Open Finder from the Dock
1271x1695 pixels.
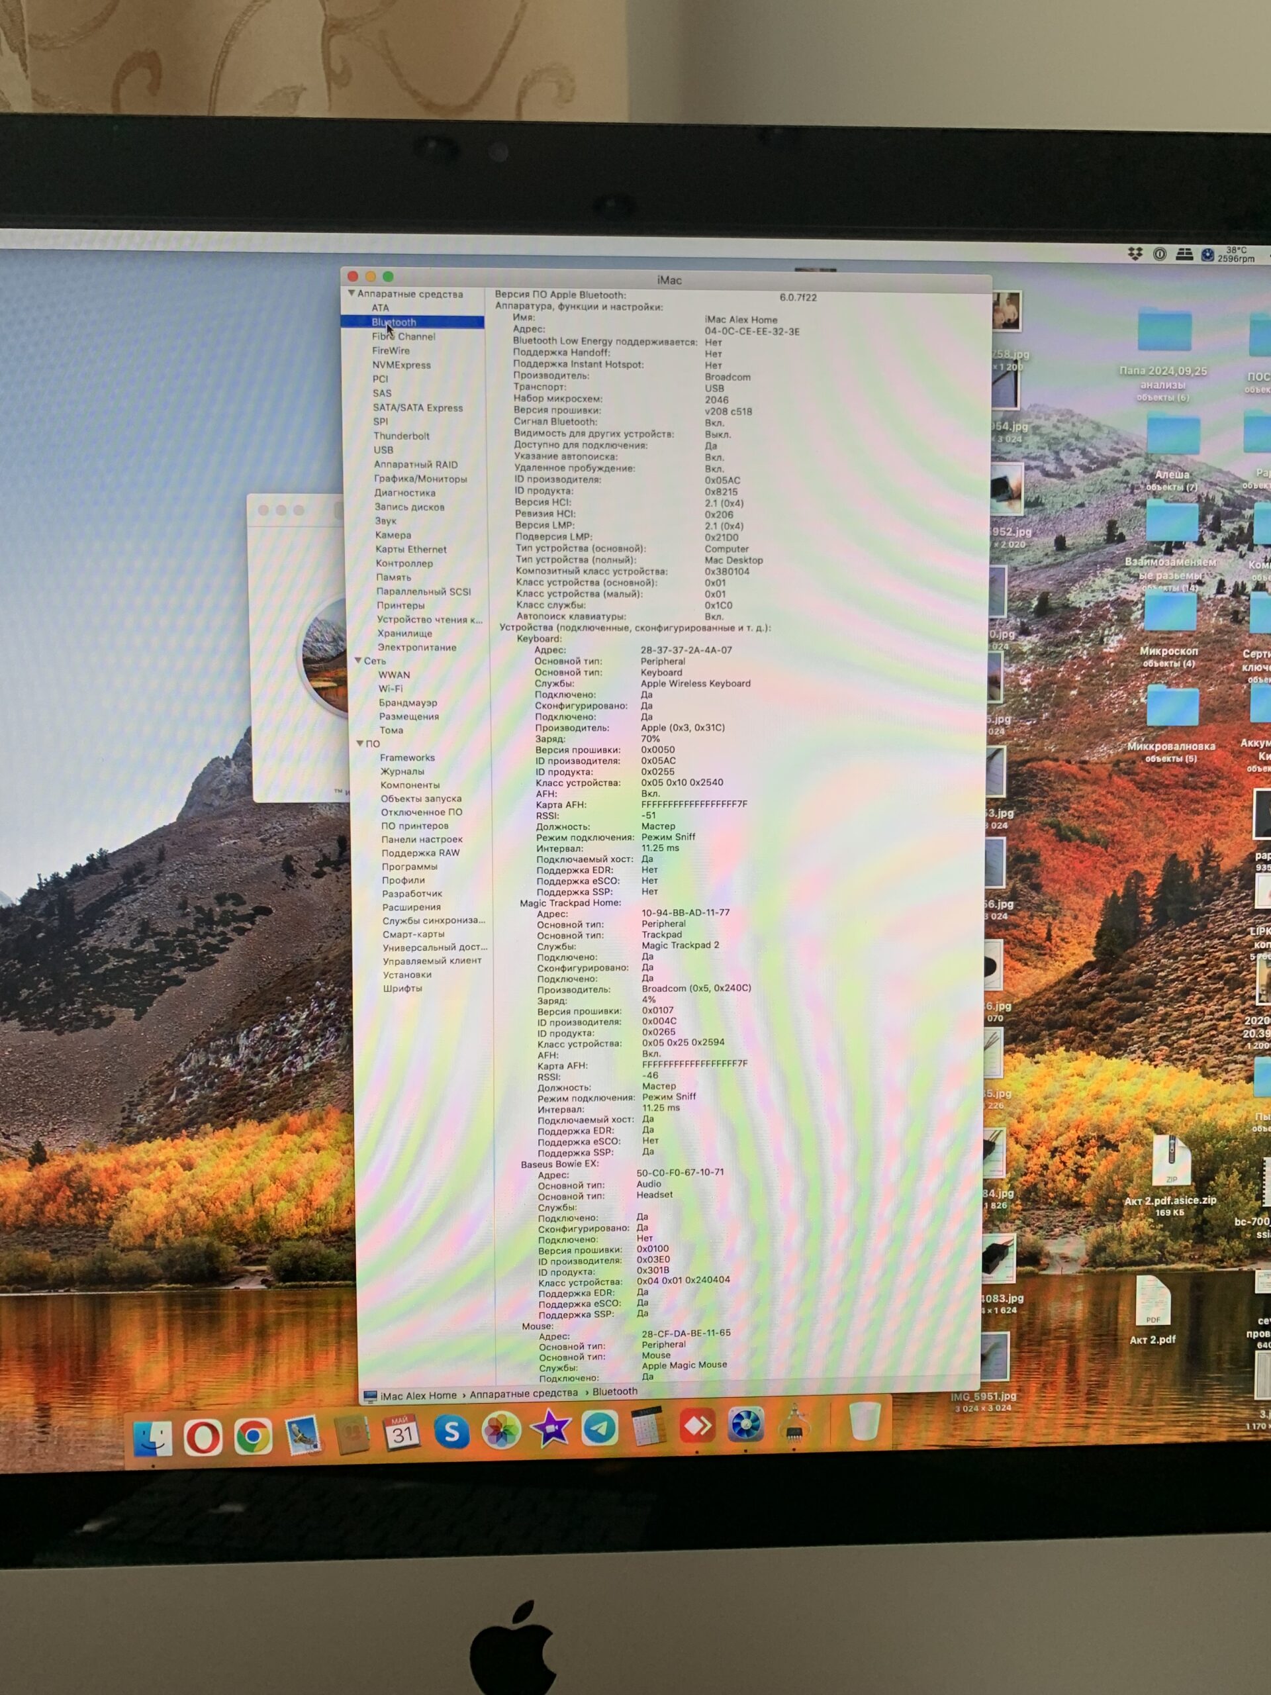tap(152, 1437)
